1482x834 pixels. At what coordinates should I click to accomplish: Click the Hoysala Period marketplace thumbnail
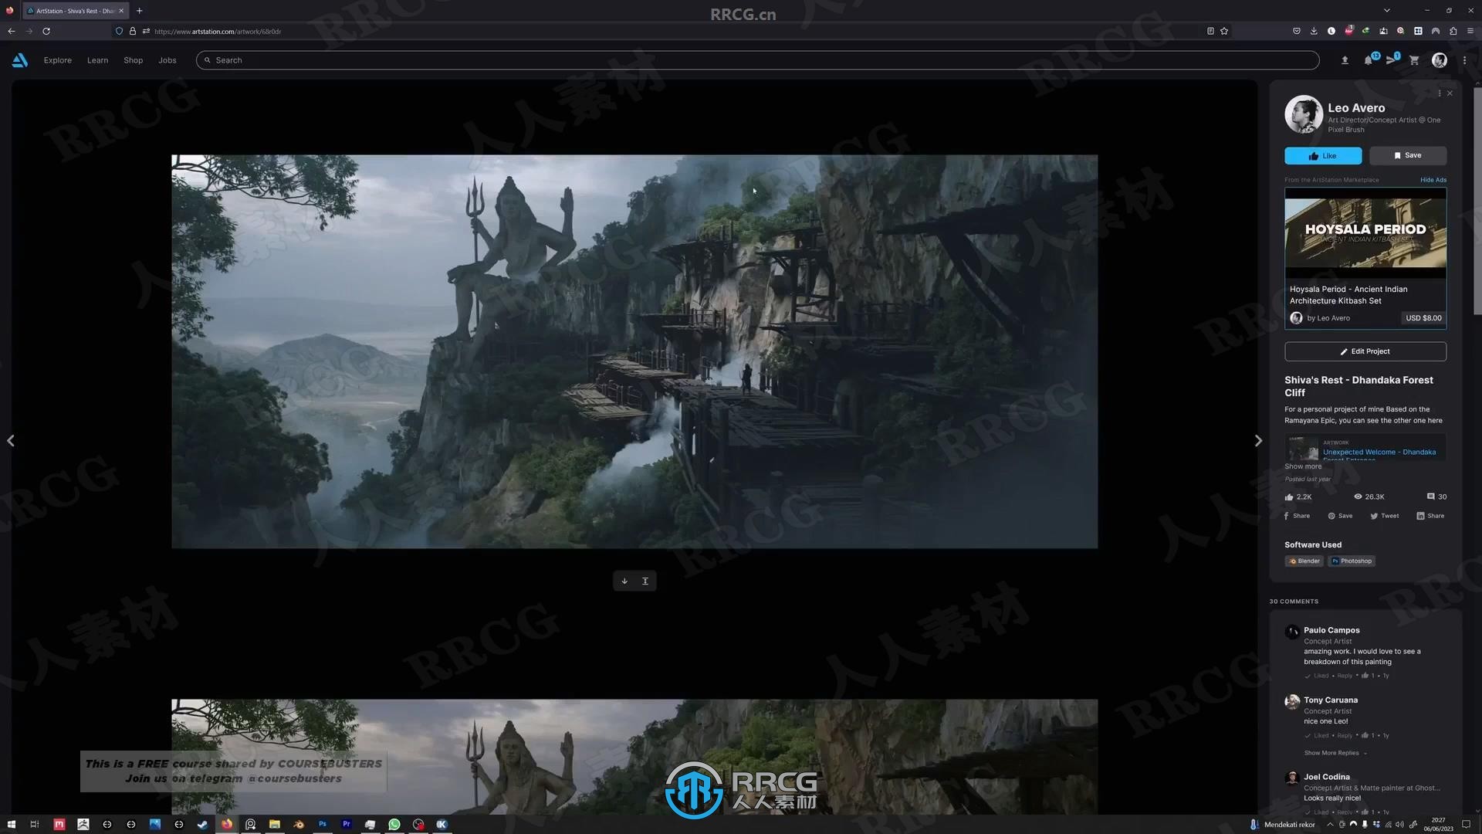click(x=1364, y=232)
